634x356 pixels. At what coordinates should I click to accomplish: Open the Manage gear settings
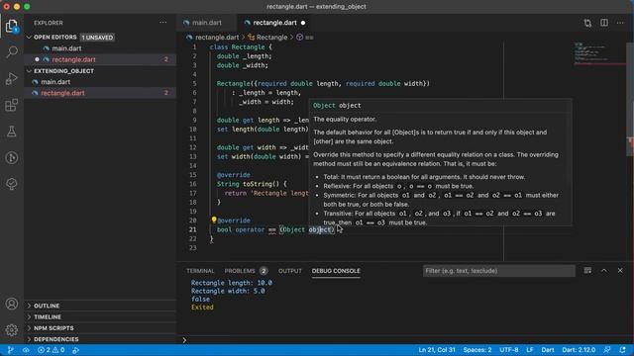pyautogui.click(x=12, y=329)
